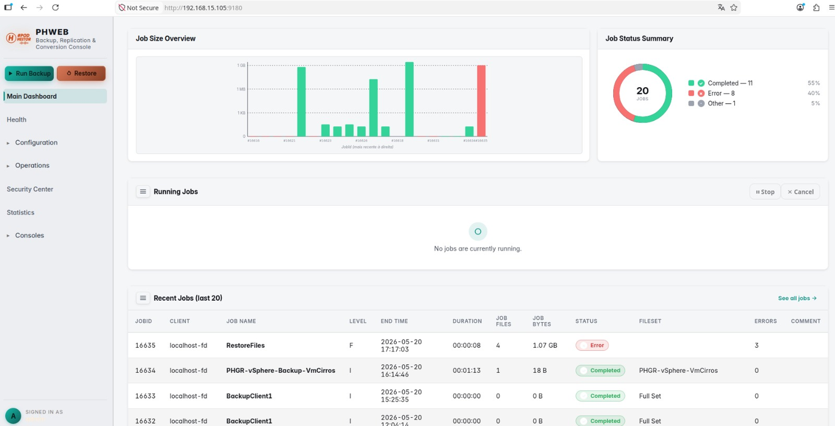Click the PHGR-vSphere-VmCirros fileset cell
The image size is (835, 426).
click(x=678, y=371)
